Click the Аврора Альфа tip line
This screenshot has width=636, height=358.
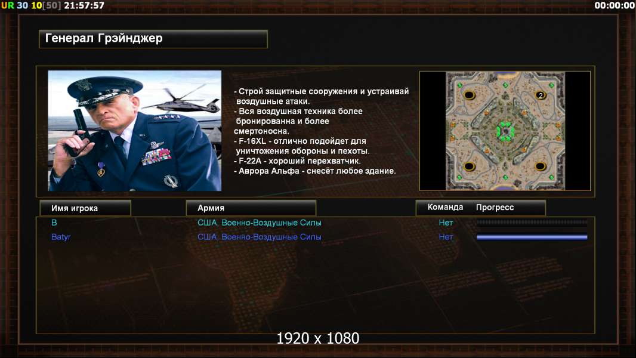pos(315,171)
